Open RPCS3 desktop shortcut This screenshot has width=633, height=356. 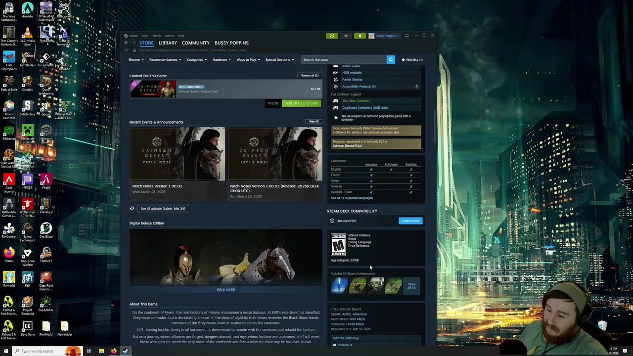coord(27,182)
